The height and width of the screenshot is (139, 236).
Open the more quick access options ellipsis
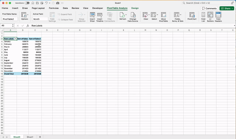pyautogui.click(x=62, y=3)
